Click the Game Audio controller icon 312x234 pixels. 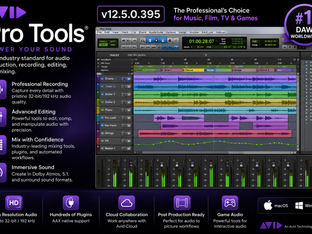pyautogui.click(x=230, y=203)
